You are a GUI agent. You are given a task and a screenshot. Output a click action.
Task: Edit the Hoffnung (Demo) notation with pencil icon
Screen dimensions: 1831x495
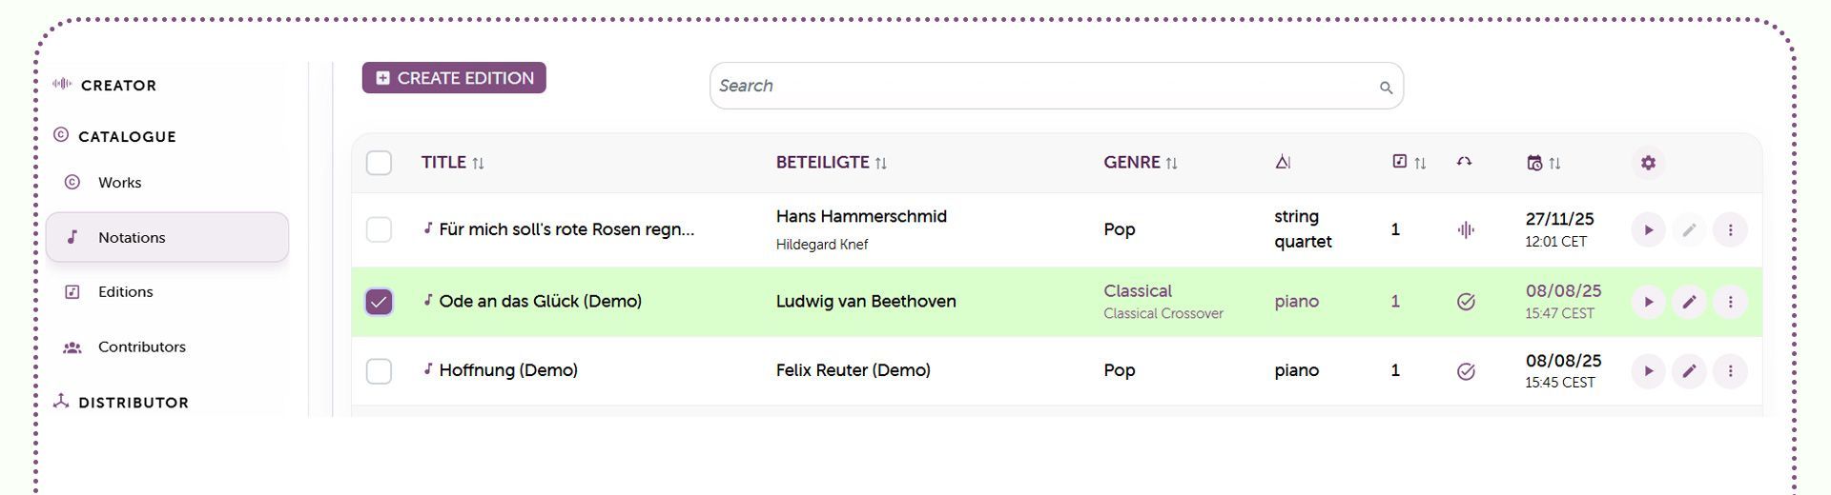[1689, 371]
